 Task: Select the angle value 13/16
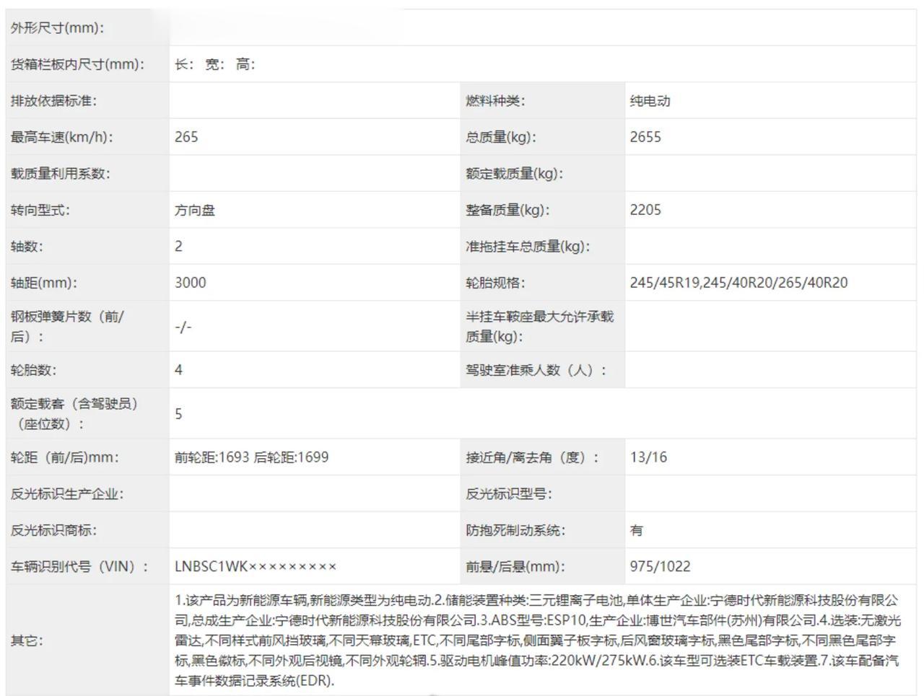pos(648,457)
